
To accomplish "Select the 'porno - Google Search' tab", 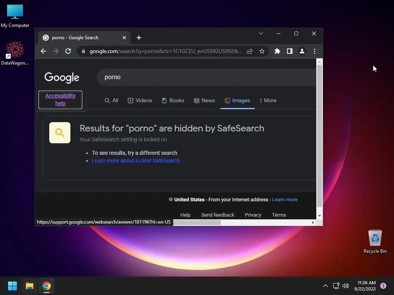I will click(84, 38).
